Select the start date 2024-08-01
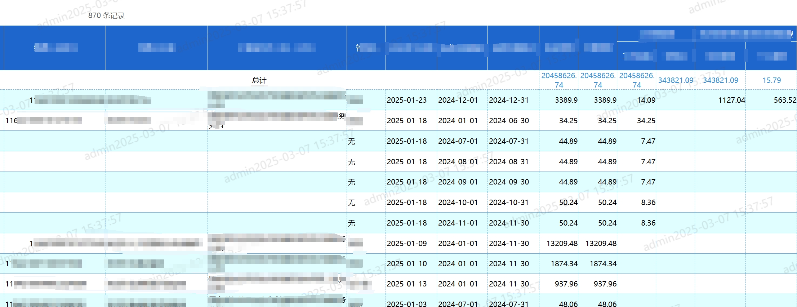This screenshot has width=797, height=307. point(458,162)
